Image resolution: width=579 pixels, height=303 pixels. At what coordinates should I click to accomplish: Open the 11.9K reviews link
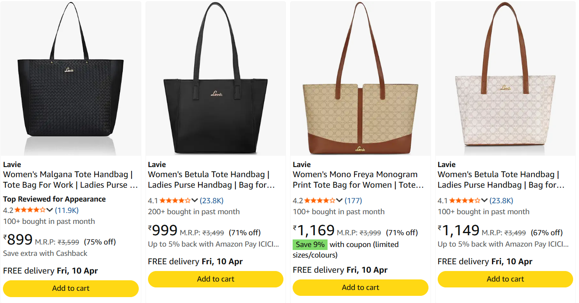pos(66,210)
